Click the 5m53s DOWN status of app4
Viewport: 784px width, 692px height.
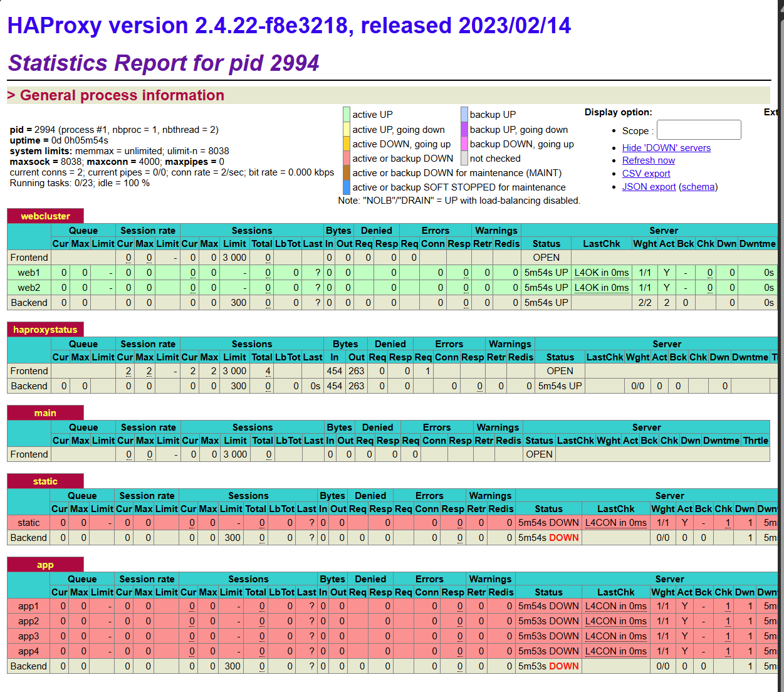pyautogui.click(x=548, y=651)
